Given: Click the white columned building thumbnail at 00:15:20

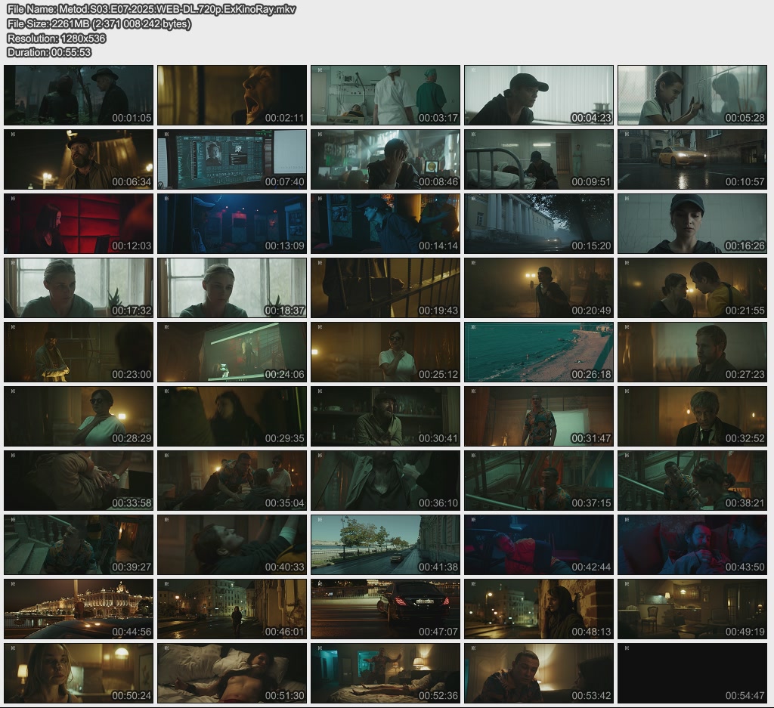Looking at the screenshot, I should [x=539, y=224].
